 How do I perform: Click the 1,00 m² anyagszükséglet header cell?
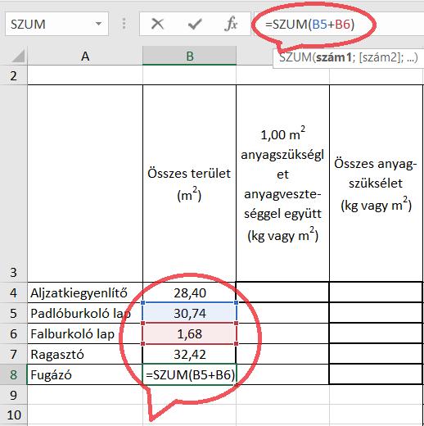282,184
